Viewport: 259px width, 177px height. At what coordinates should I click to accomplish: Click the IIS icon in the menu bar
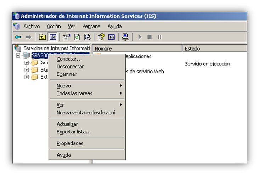click(x=17, y=26)
